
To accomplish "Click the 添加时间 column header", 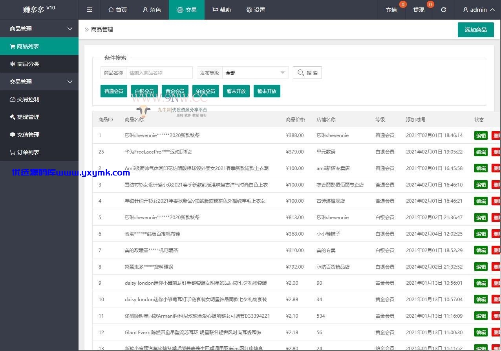I will 415,119.
